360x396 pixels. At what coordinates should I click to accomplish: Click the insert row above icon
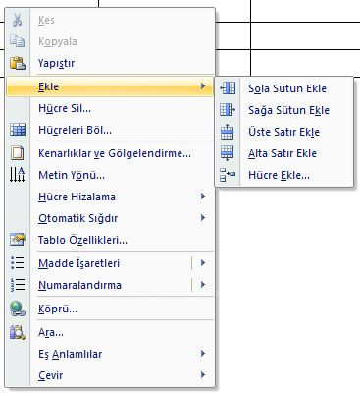(228, 132)
